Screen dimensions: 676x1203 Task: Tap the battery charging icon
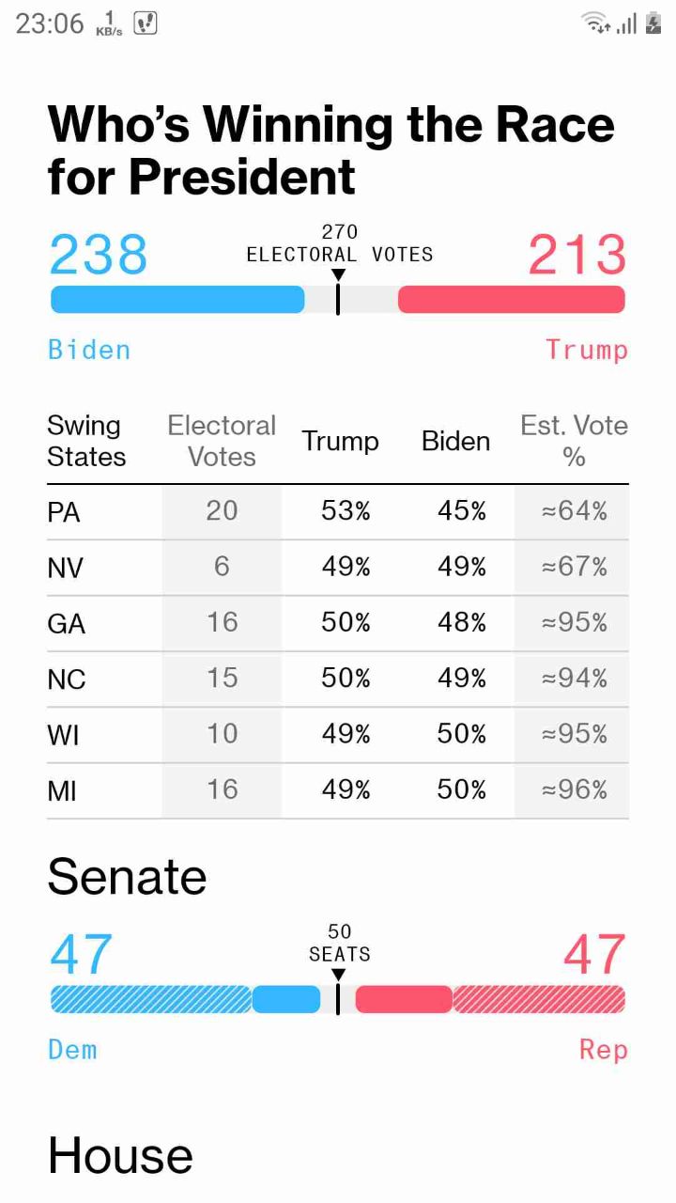(653, 23)
